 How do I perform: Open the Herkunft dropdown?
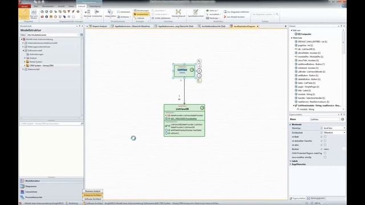[x=213, y=18]
